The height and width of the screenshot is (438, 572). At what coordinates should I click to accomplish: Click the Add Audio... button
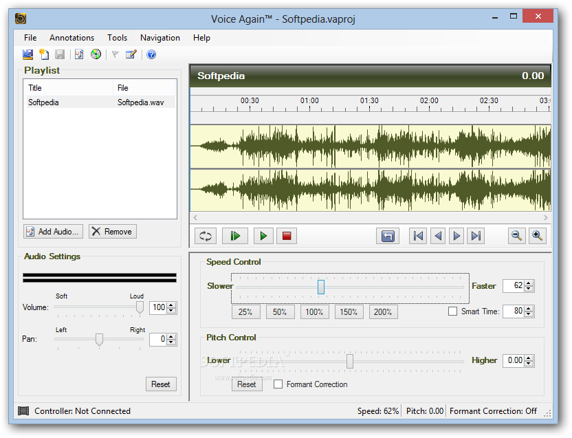pos(53,232)
